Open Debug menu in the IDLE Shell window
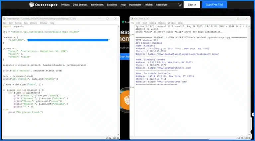 click(x=152, y=23)
